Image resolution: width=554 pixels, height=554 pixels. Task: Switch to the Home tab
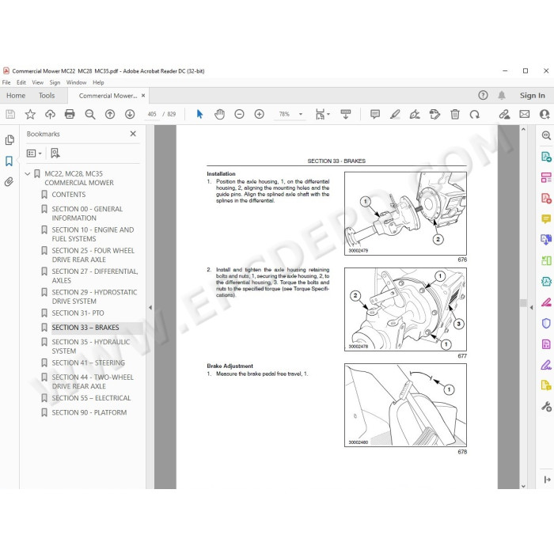click(16, 96)
